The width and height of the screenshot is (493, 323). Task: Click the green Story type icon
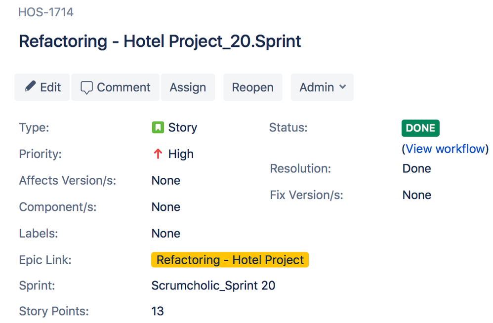[158, 127]
